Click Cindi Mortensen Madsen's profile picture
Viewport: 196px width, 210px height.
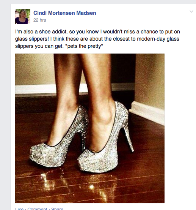pos(23,16)
